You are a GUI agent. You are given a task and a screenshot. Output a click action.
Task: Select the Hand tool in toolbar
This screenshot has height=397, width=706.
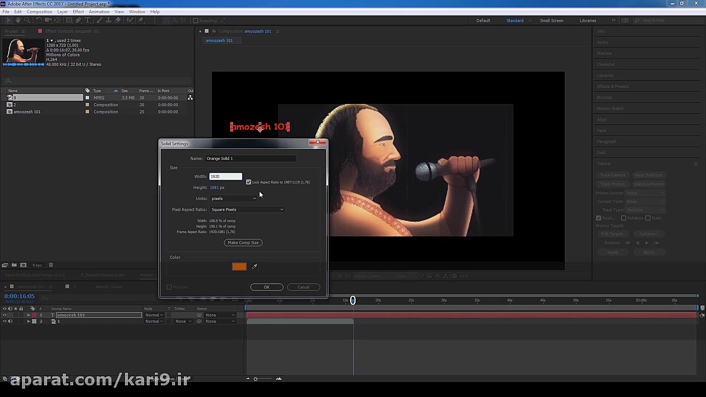click(18, 20)
